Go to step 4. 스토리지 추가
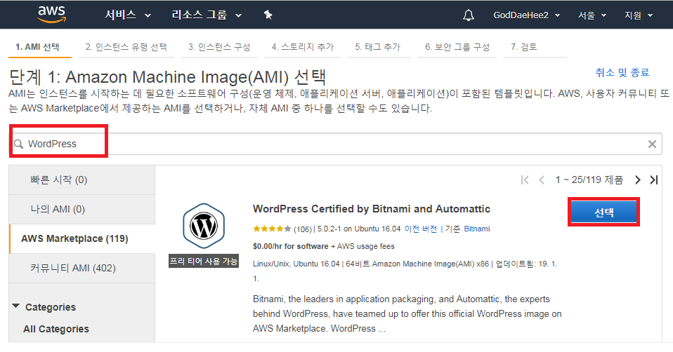The image size is (673, 352). [303, 47]
